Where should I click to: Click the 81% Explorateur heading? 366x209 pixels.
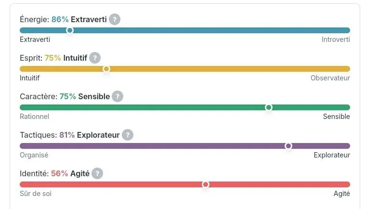click(x=90, y=135)
